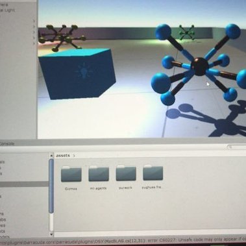Image resolution: width=246 pixels, height=246 pixels.
Task: Open the ml-agents folder
Action: [x=99, y=173]
